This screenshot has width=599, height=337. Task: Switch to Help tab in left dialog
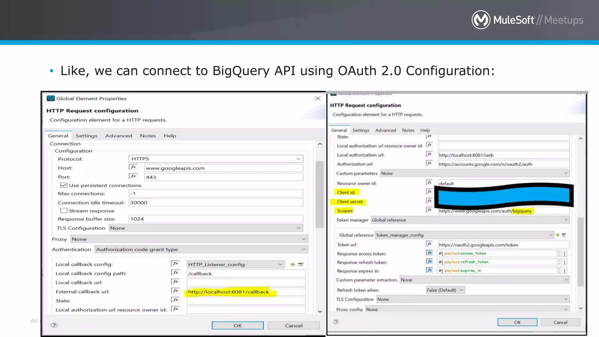coord(170,136)
